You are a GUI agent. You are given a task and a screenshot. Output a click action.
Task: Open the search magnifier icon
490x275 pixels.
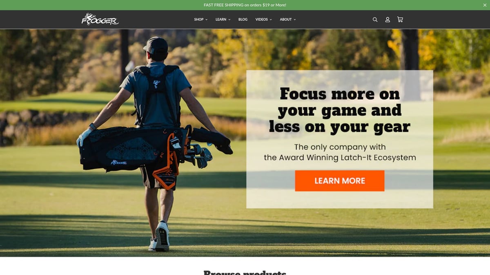[375, 20]
